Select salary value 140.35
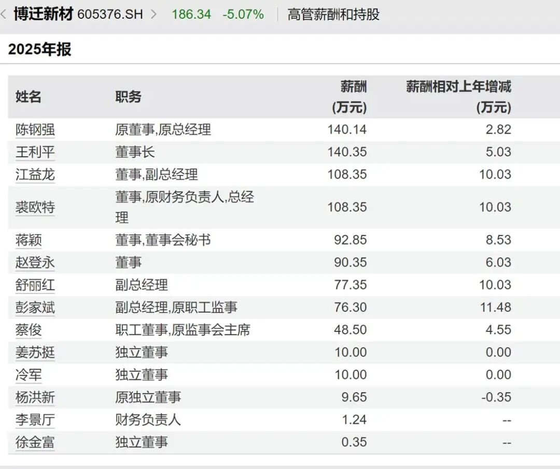Image resolution: width=560 pixels, height=469 pixels. tap(347, 152)
